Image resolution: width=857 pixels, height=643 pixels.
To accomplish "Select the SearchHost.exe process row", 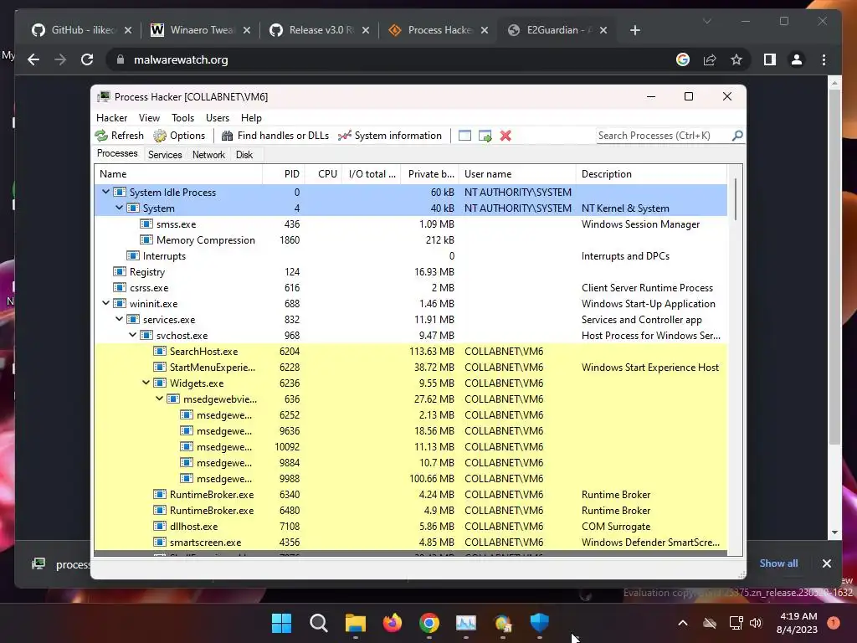I will 410,351.
